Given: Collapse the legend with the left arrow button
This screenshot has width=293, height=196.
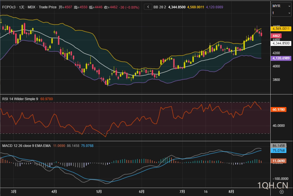Looking at the screenshot, I should pyautogui.click(x=148, y=7).
